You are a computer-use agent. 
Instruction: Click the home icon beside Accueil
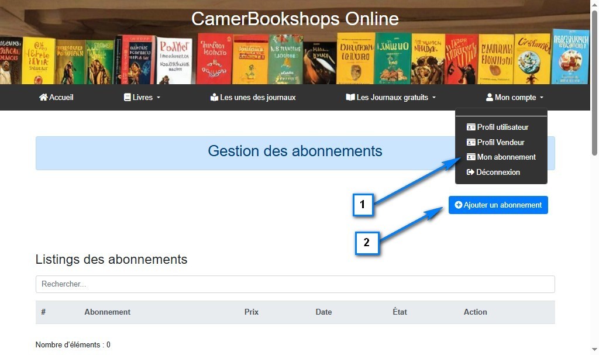point(43,97)
